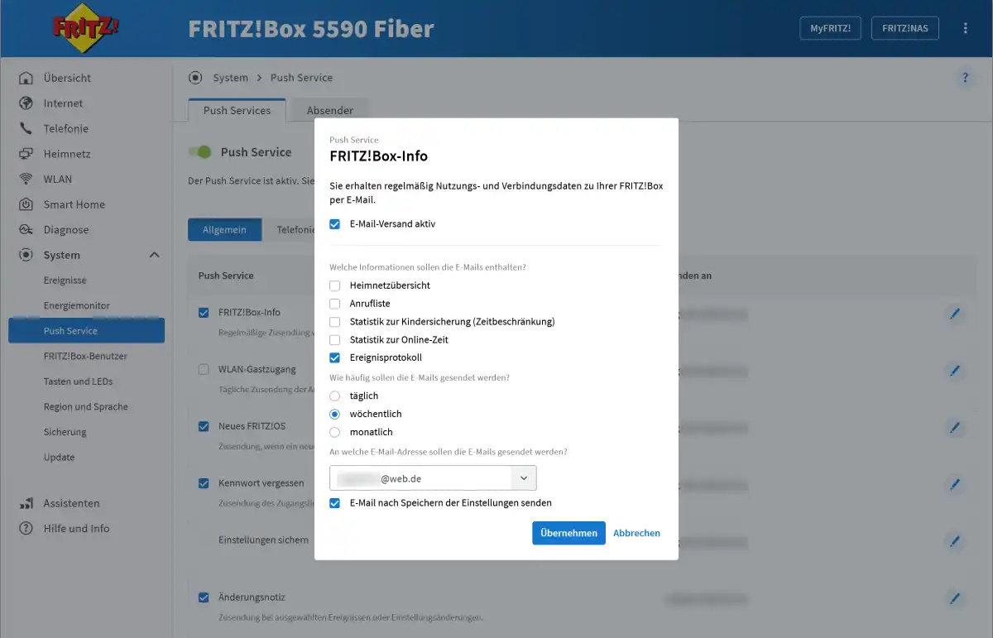993x638 pixels.
Task: Enable the Heimnetzübersicht checkbox
Action: 335,285
